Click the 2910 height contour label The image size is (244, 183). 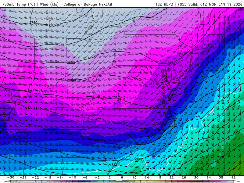(121, 99)
